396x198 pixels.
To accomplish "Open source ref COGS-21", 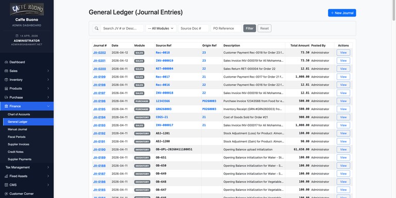I will pyautogui.click(x=162, y=117).
